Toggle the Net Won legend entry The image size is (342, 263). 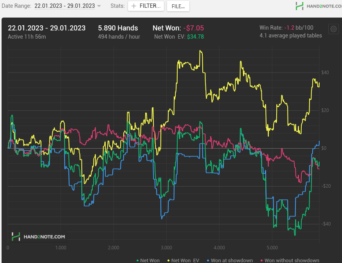pyautogui.click(x=148, y=260)
